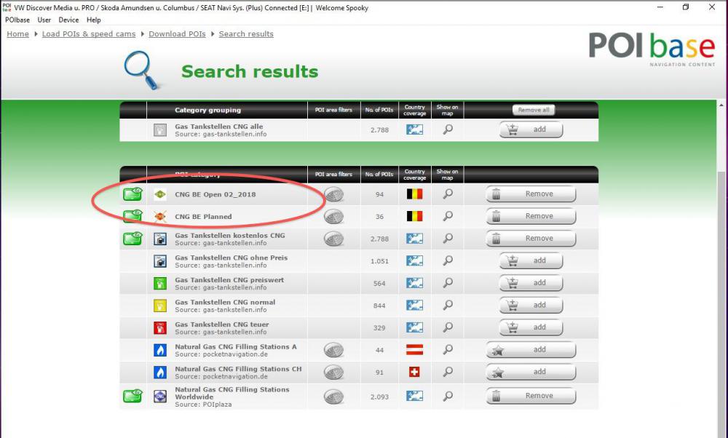Click CNG preiswert green pump icon

point(160,283)
